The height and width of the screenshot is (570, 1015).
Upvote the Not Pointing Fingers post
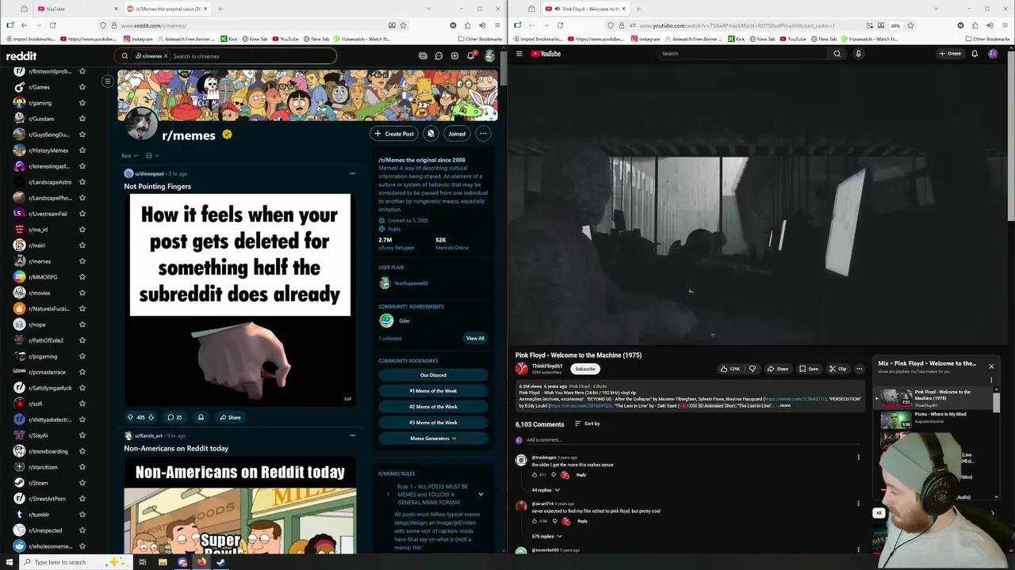point(131,417)
